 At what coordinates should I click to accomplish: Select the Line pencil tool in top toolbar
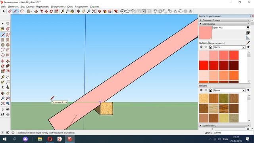[x=15, y=11]
